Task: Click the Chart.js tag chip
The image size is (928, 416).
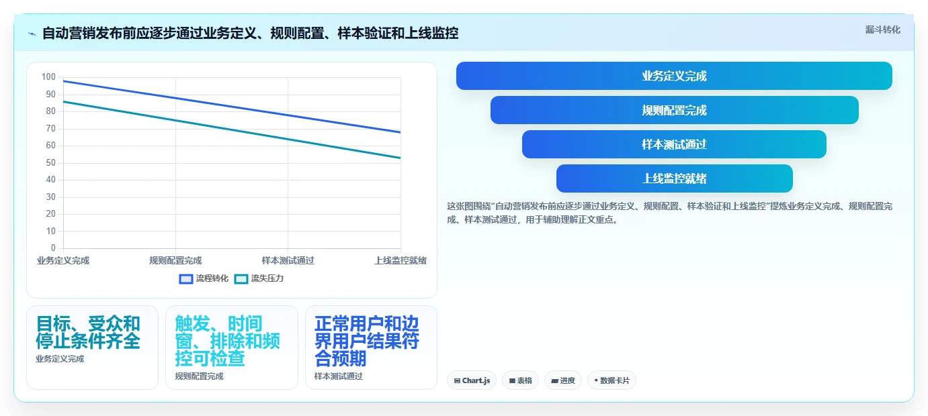Action: click(x=472, y=380)
